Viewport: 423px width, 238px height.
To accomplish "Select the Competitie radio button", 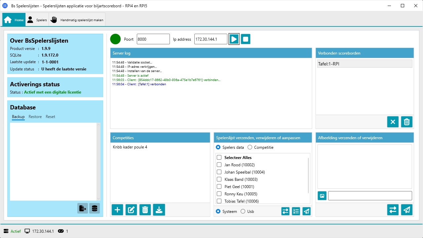I will click(250, 147).
